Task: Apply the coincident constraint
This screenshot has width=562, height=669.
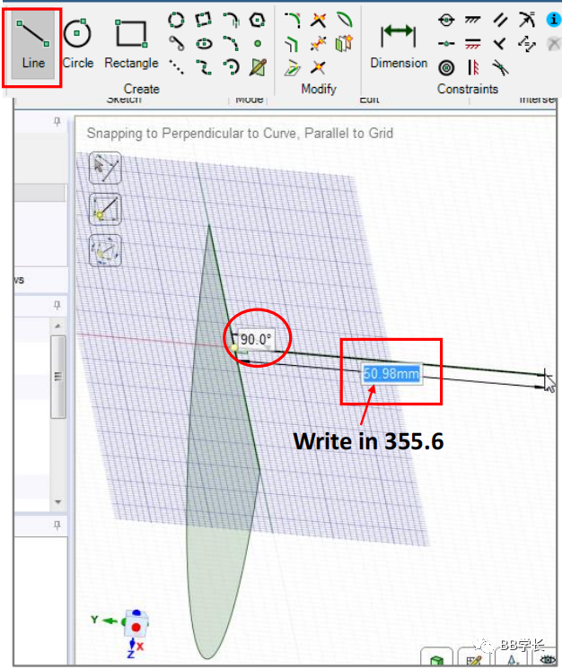Action: click(446, 20)
